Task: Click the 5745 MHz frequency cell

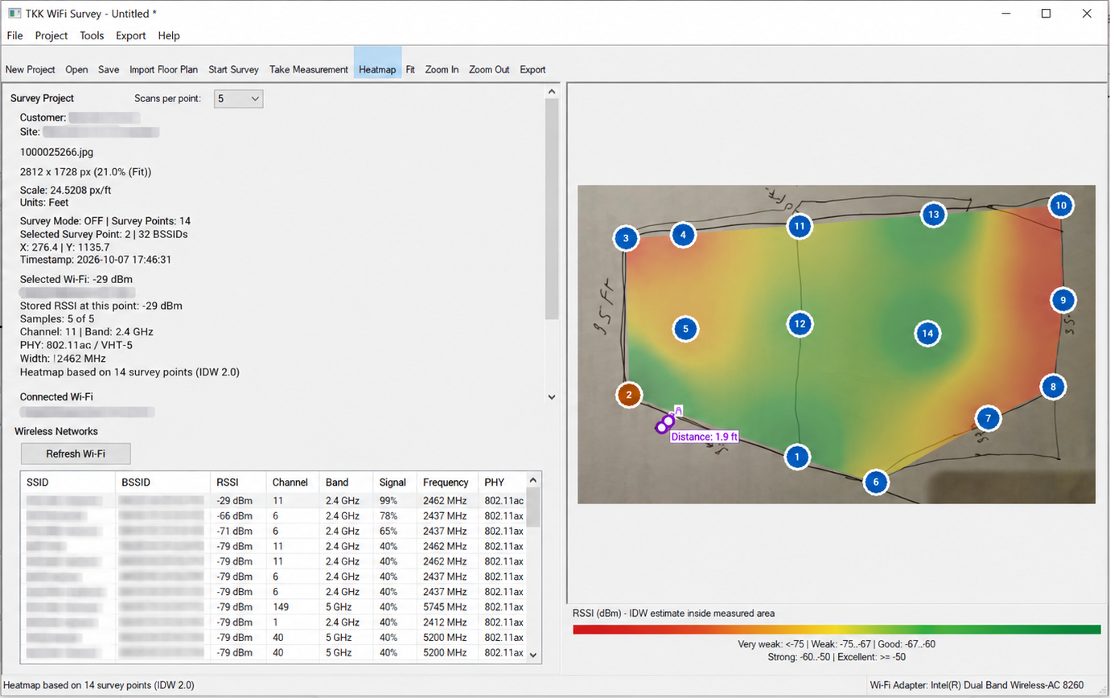Action: tap(446, 606)
